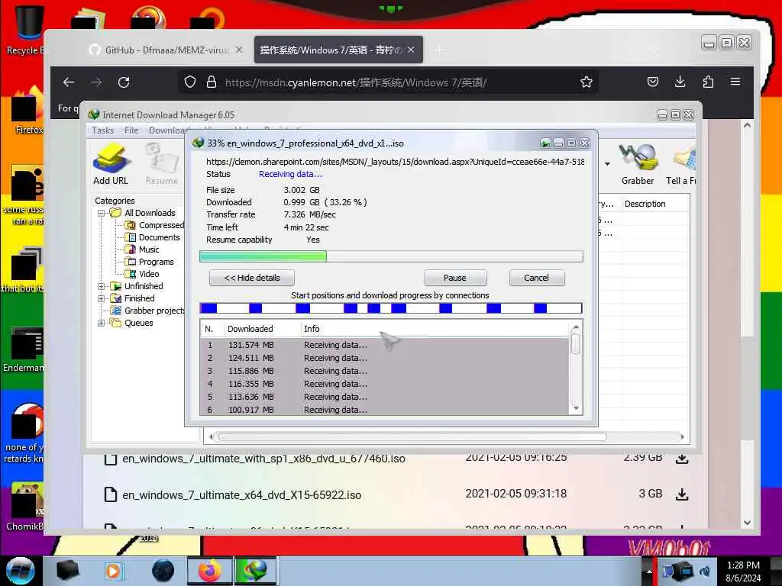The image size is (782, 586).
Task: Open the Firefox downloads arrow icon
Action: (680, 82)
